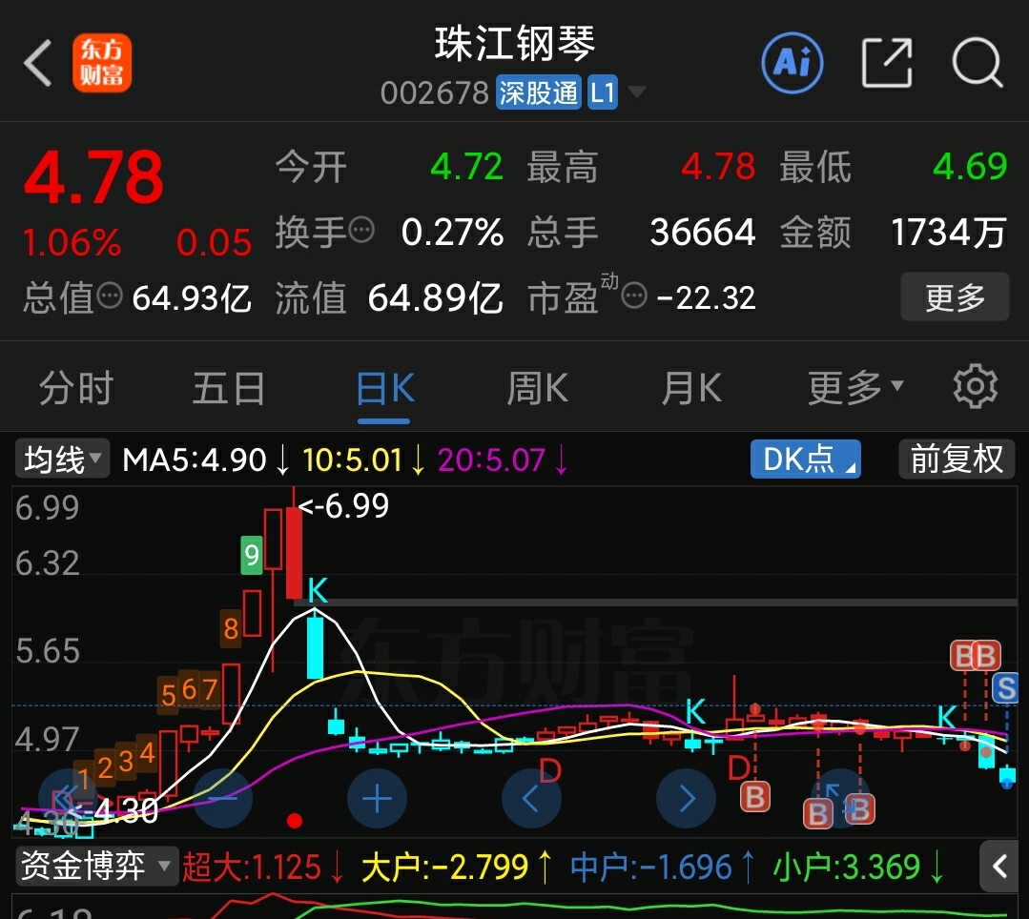The width and height of the screenshot is (1029, 919).
Task: Switch to 月K tab
Action: [x=691, y=387]
